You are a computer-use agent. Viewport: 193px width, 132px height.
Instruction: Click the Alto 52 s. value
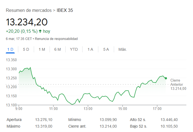169,120
